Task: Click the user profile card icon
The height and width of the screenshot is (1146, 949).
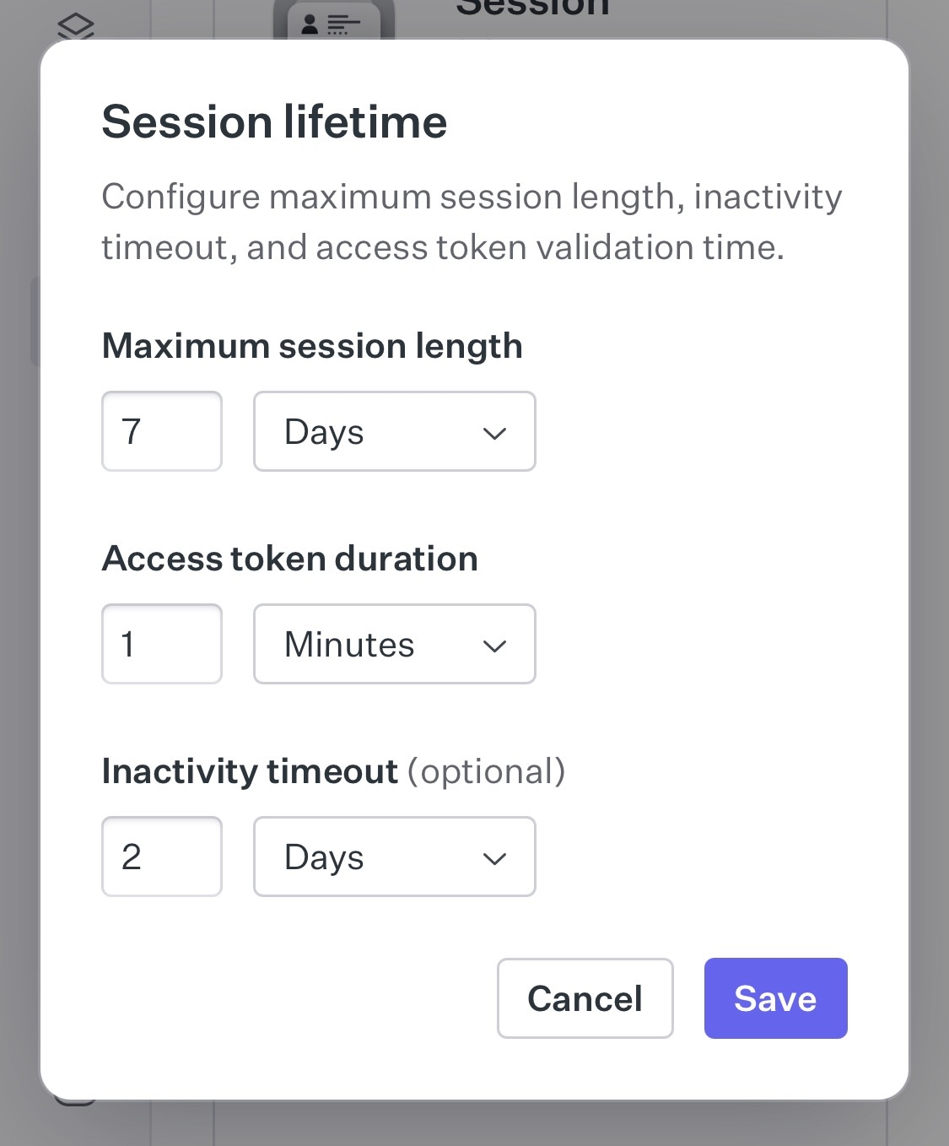Action: 332,24
